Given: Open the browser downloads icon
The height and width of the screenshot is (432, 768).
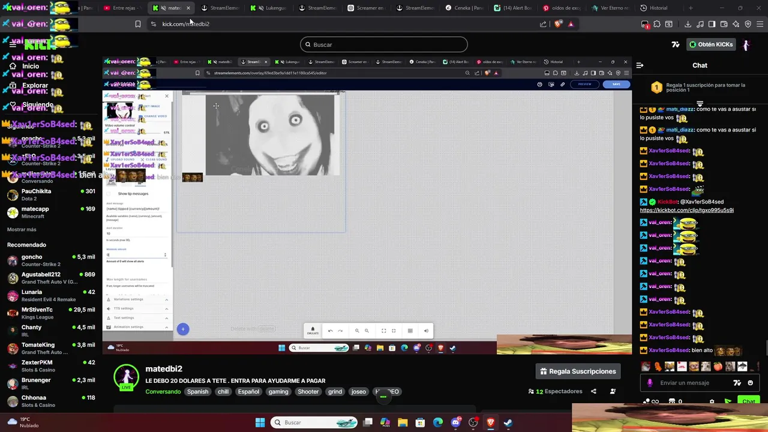Looking at the screenshot, I should pos(688,24).
